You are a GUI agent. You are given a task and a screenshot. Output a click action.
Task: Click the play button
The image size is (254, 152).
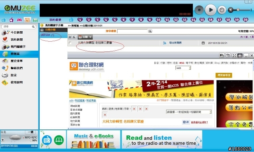tap(210, 10)
